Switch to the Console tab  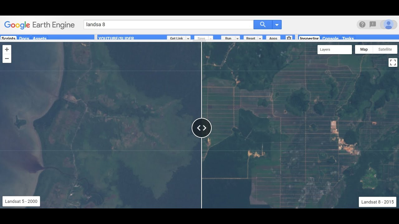tap(330, 38)
